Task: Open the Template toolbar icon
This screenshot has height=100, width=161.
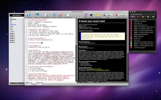Action: pos(54,15)
